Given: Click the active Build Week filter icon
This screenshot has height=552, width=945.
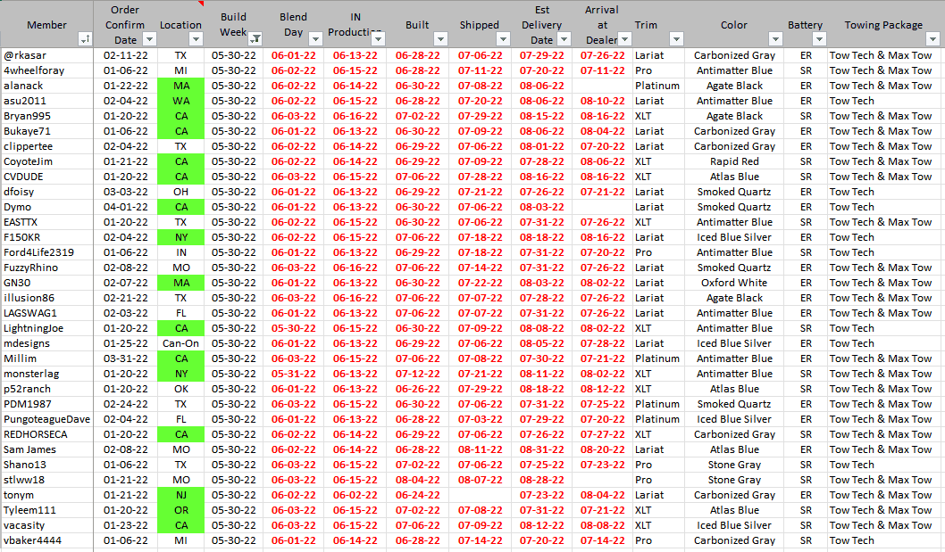Looking at the screenshot, I should [x=255, y=39].
